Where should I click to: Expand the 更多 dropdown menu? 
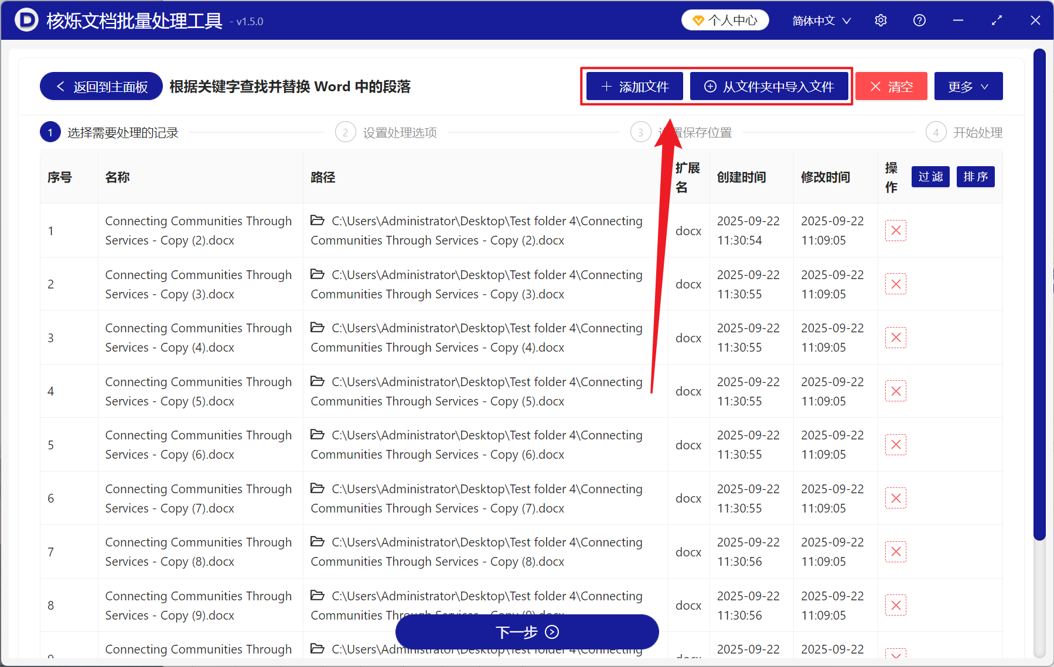tap(968, 86)
